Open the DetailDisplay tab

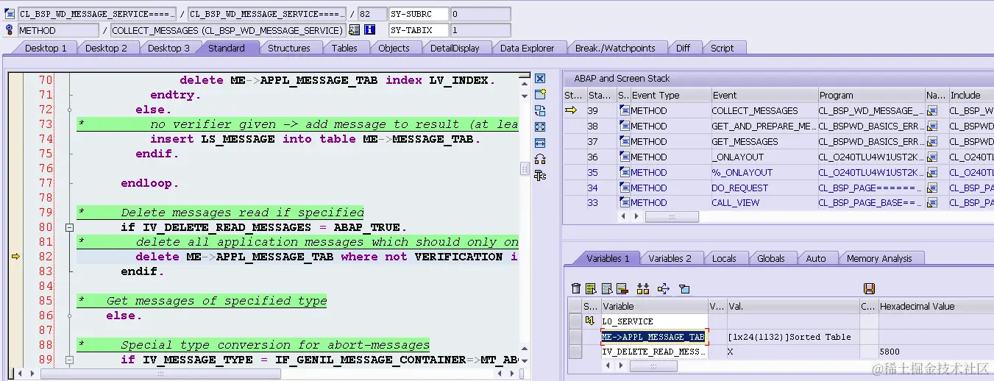coord(455,48)
